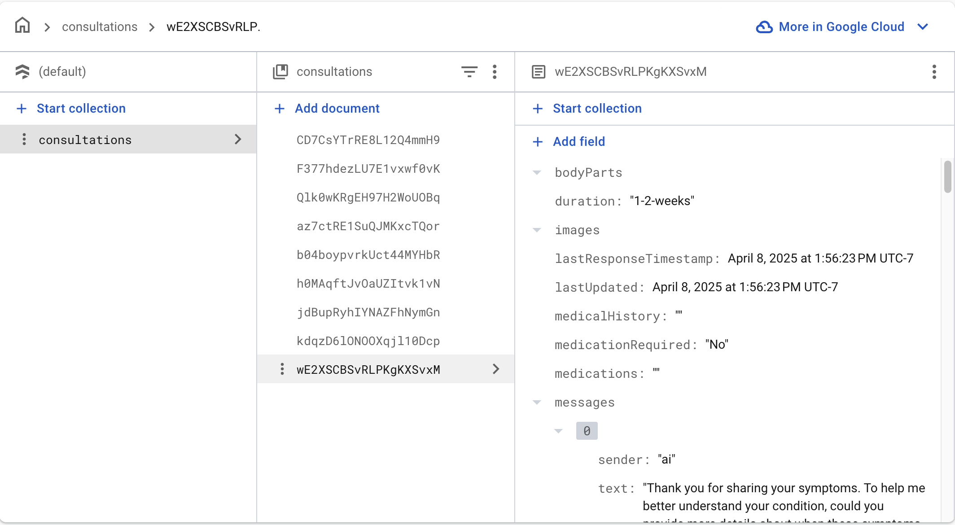Screen dimensions: 955x525
Task: Click Add document
Action: 337,109
